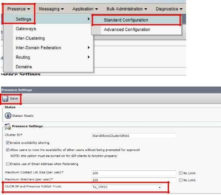Toggle Allow users to view availability checkbox

click(8, 150)
